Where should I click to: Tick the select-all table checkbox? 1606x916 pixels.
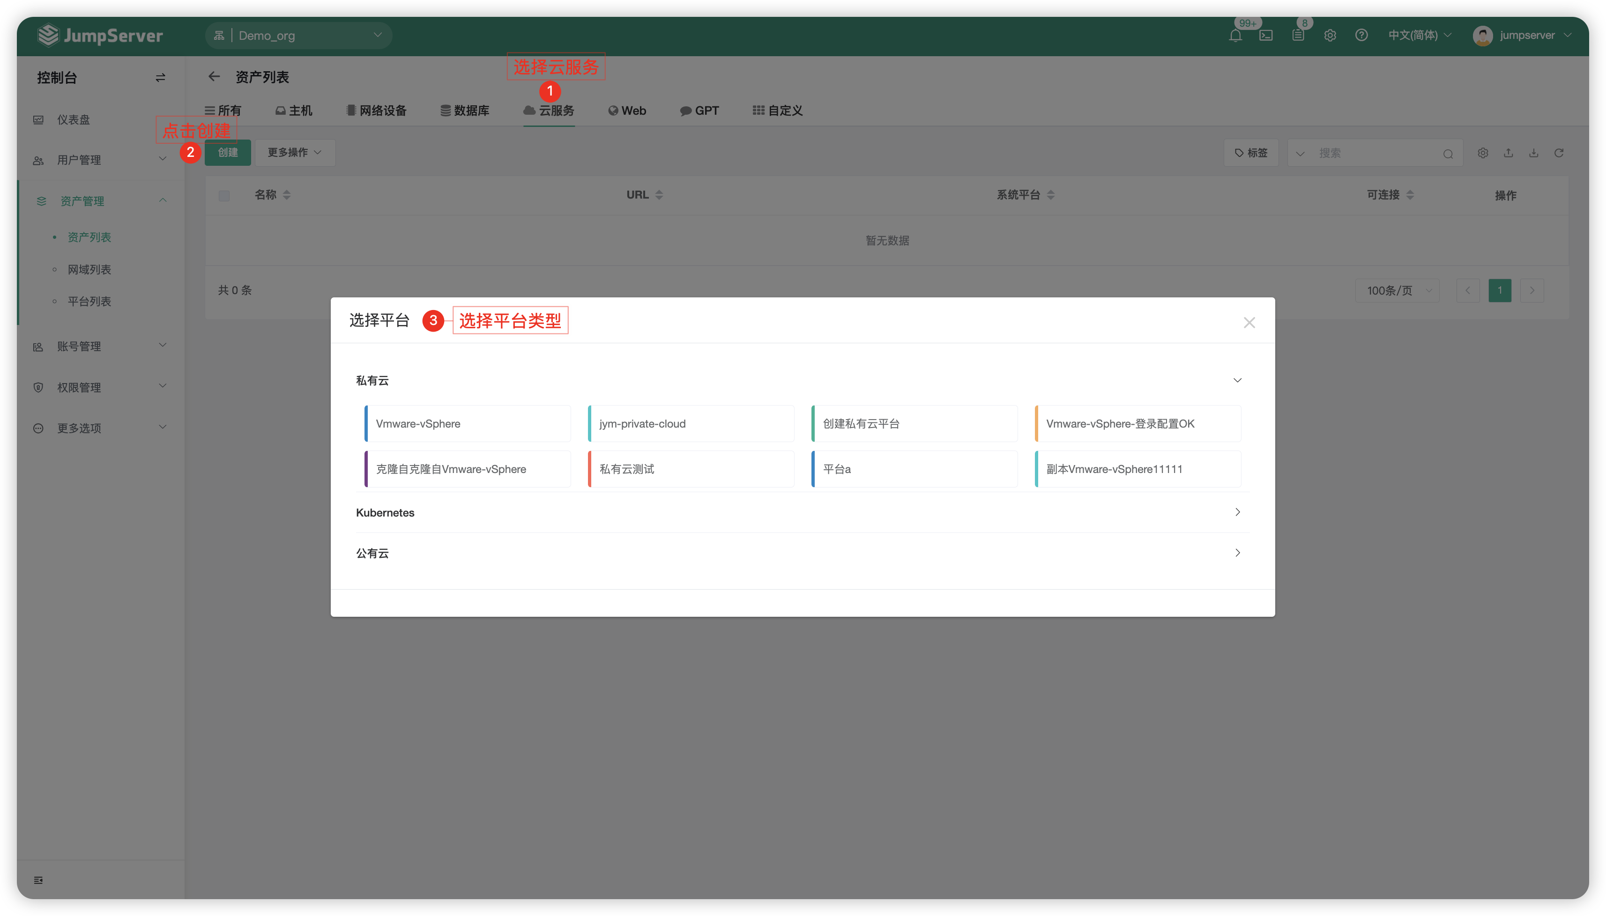[x=224, y=196]
